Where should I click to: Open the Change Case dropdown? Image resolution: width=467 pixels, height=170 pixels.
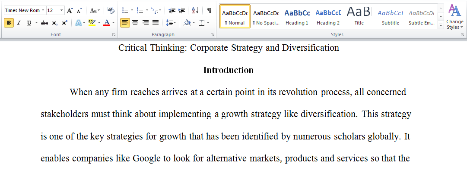pos(95,10)
